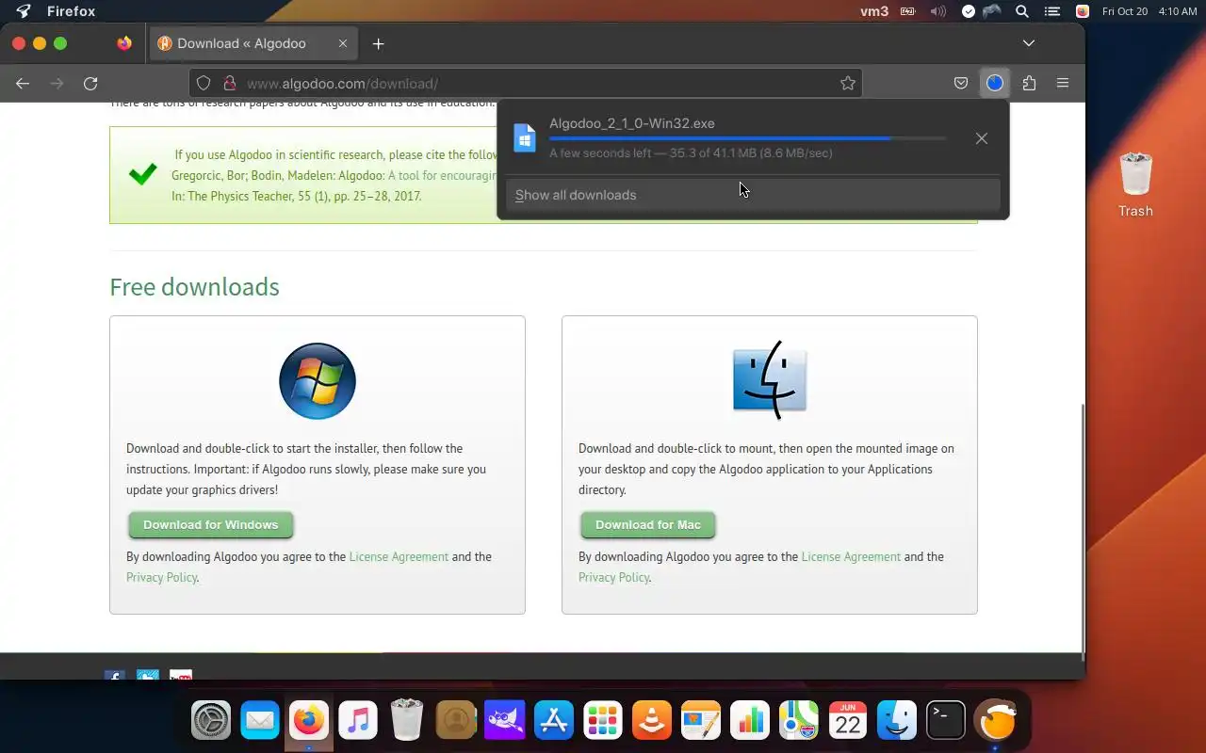The image size is (1206, 753).
Task: Cancel the Algodoo_2_1_0-Win32.exe download
Action: [x=982, y=138]
